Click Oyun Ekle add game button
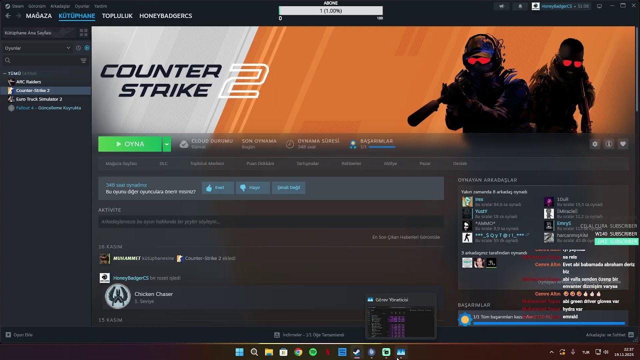Viewport: 640px width, 360px height. 19,335
